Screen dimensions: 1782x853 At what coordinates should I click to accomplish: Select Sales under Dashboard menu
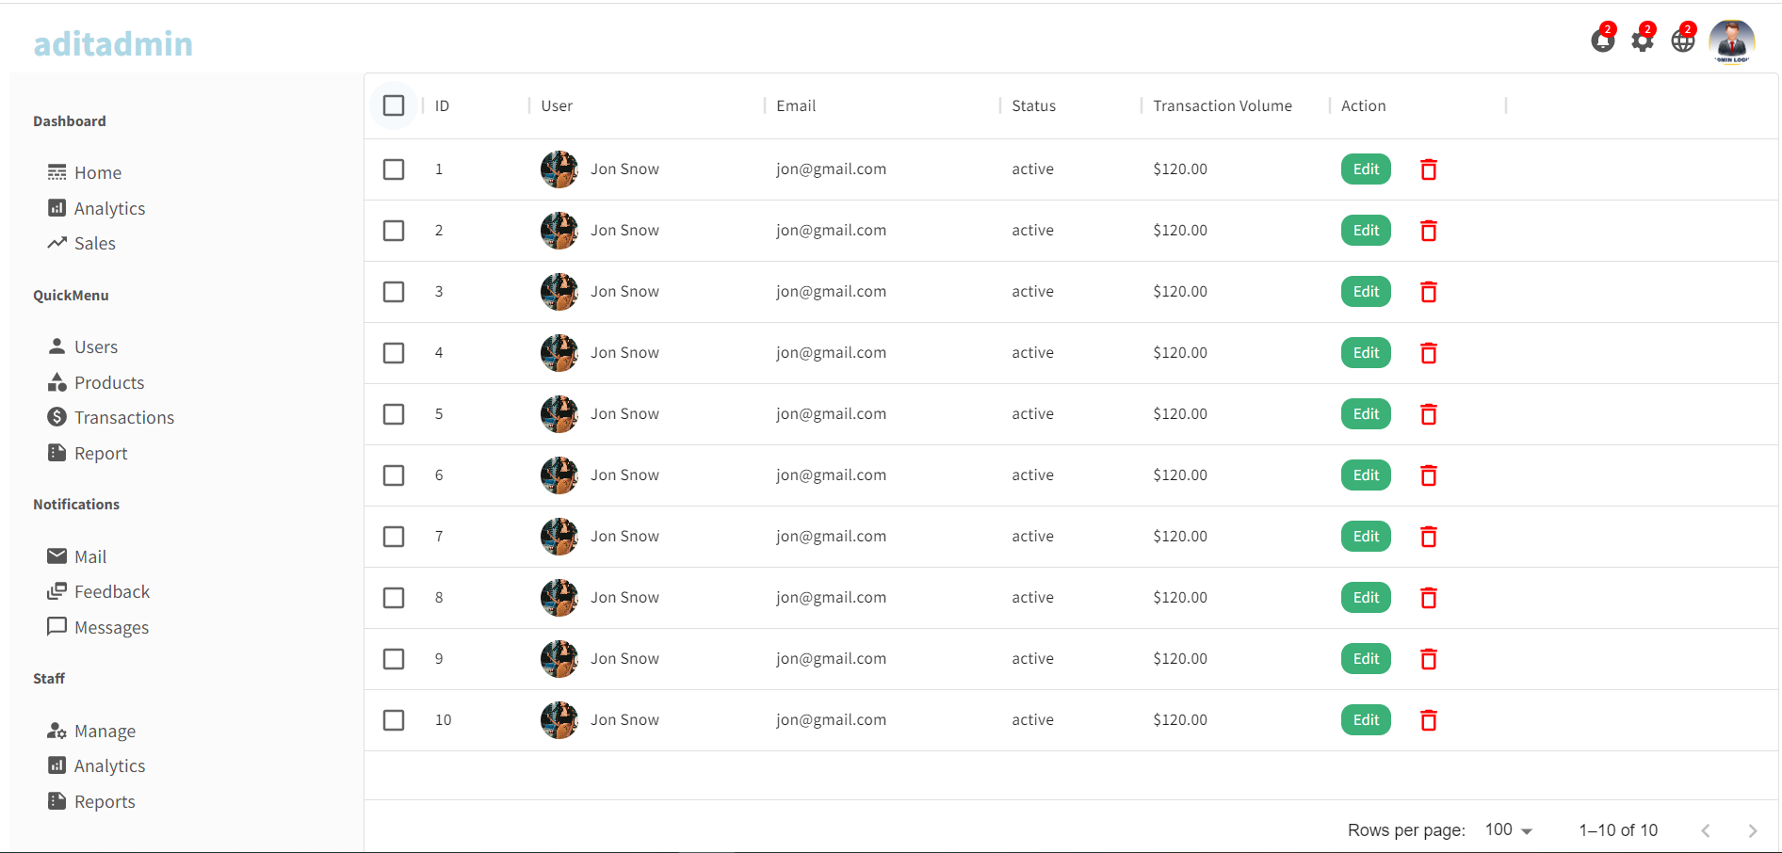coord(94,243)
